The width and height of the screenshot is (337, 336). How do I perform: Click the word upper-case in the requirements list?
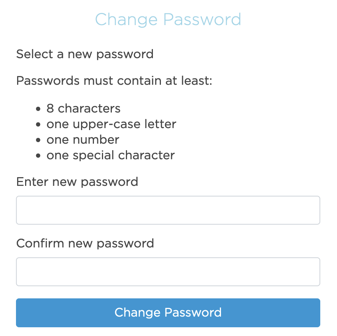coord(107,124)
